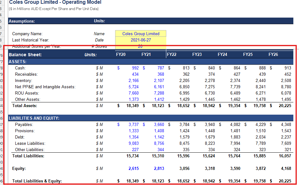Click the Company Name label
This screenshot has height=185, width=299.
click(x=27, y=34)
